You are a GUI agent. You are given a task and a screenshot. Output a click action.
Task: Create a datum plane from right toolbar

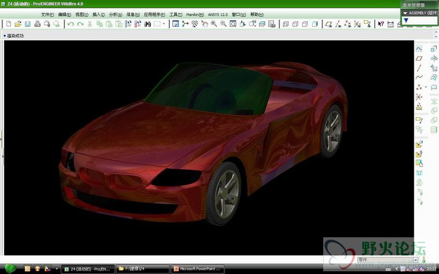[x=419, y=59]
